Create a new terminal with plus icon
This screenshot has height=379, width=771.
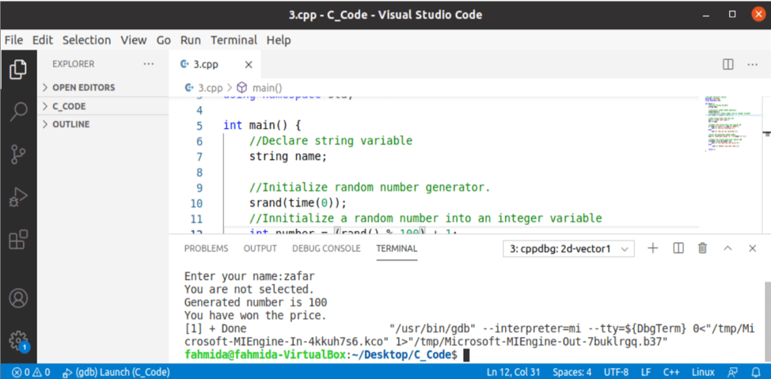point(652,248)
